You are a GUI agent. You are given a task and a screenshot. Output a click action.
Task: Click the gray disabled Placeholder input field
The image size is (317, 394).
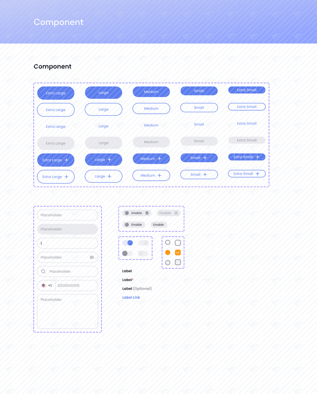pyautogui.click(x=68, y=229)
